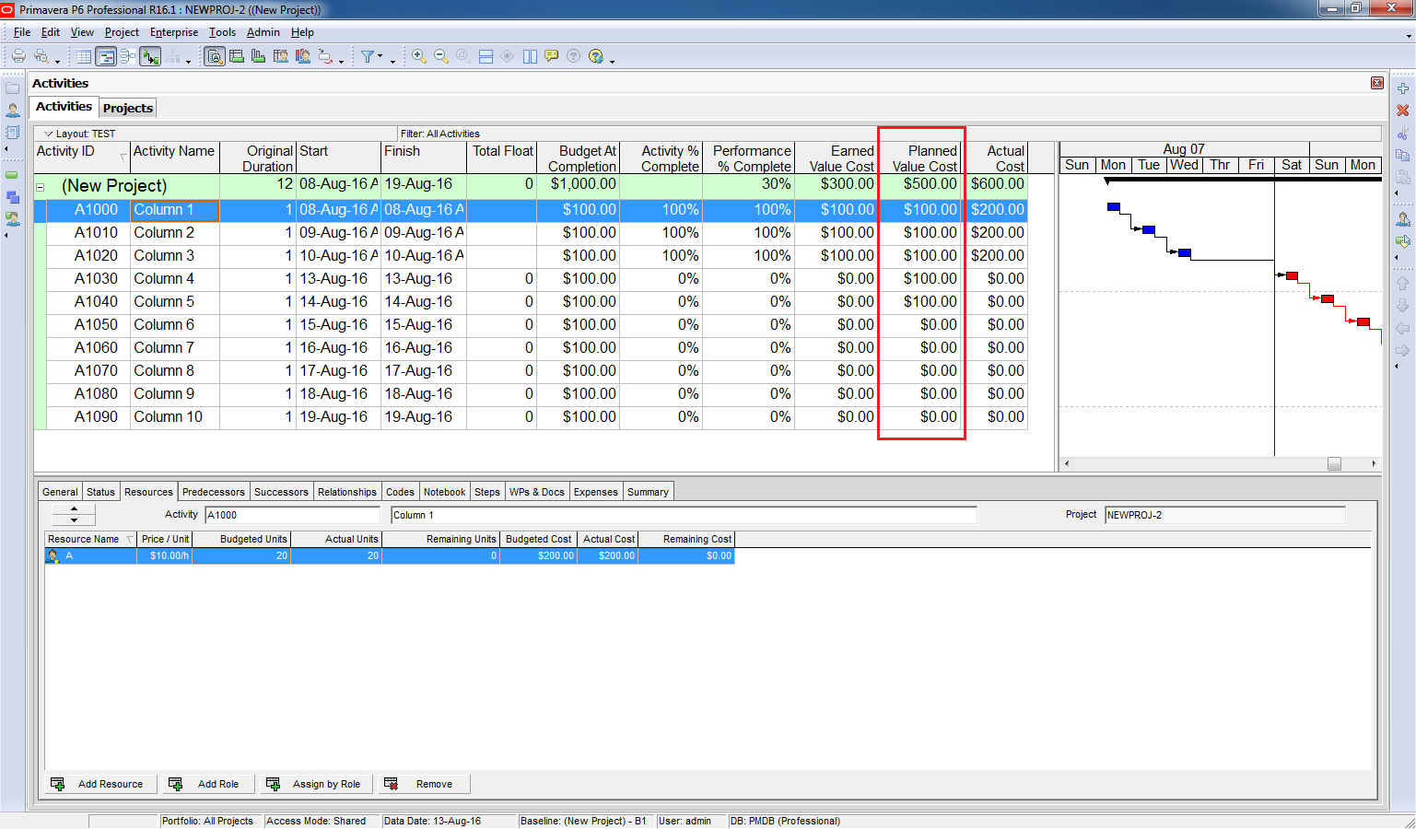Toggle the Activity Table view button

84,56
